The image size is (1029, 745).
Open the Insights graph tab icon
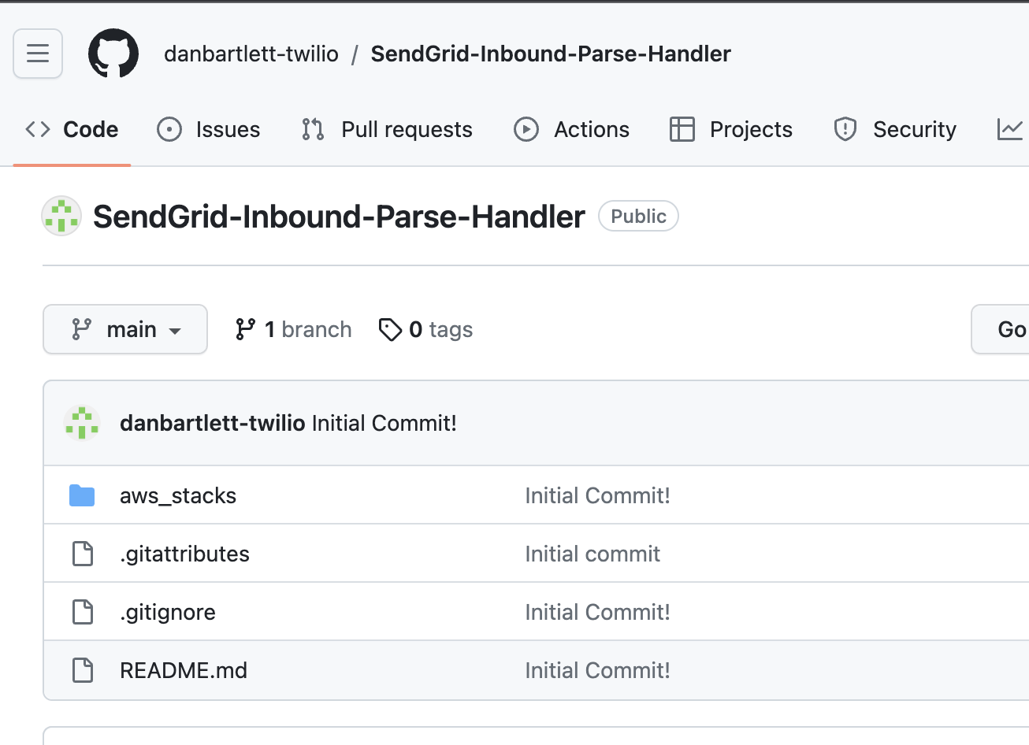pos(1009,129)
